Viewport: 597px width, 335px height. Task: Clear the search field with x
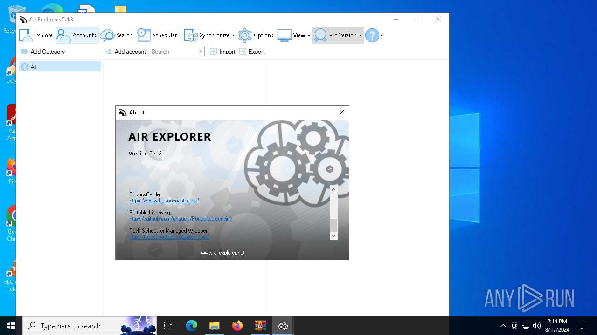(201, 52)
